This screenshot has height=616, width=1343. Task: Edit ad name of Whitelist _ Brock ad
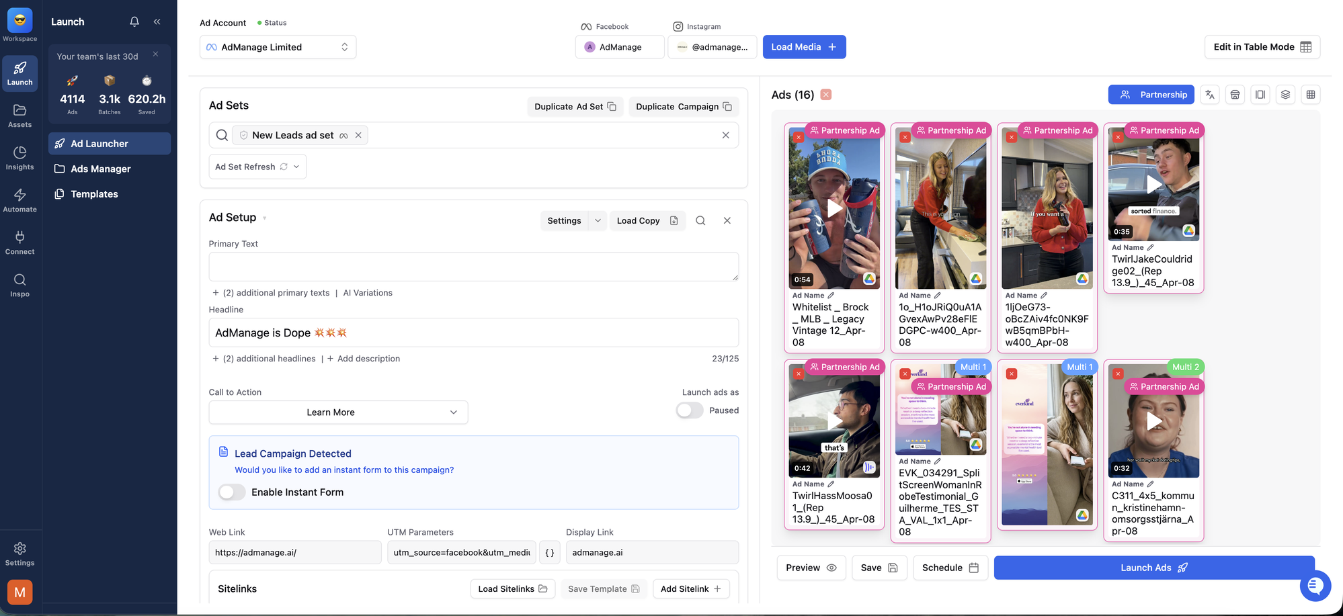(831, 296)
